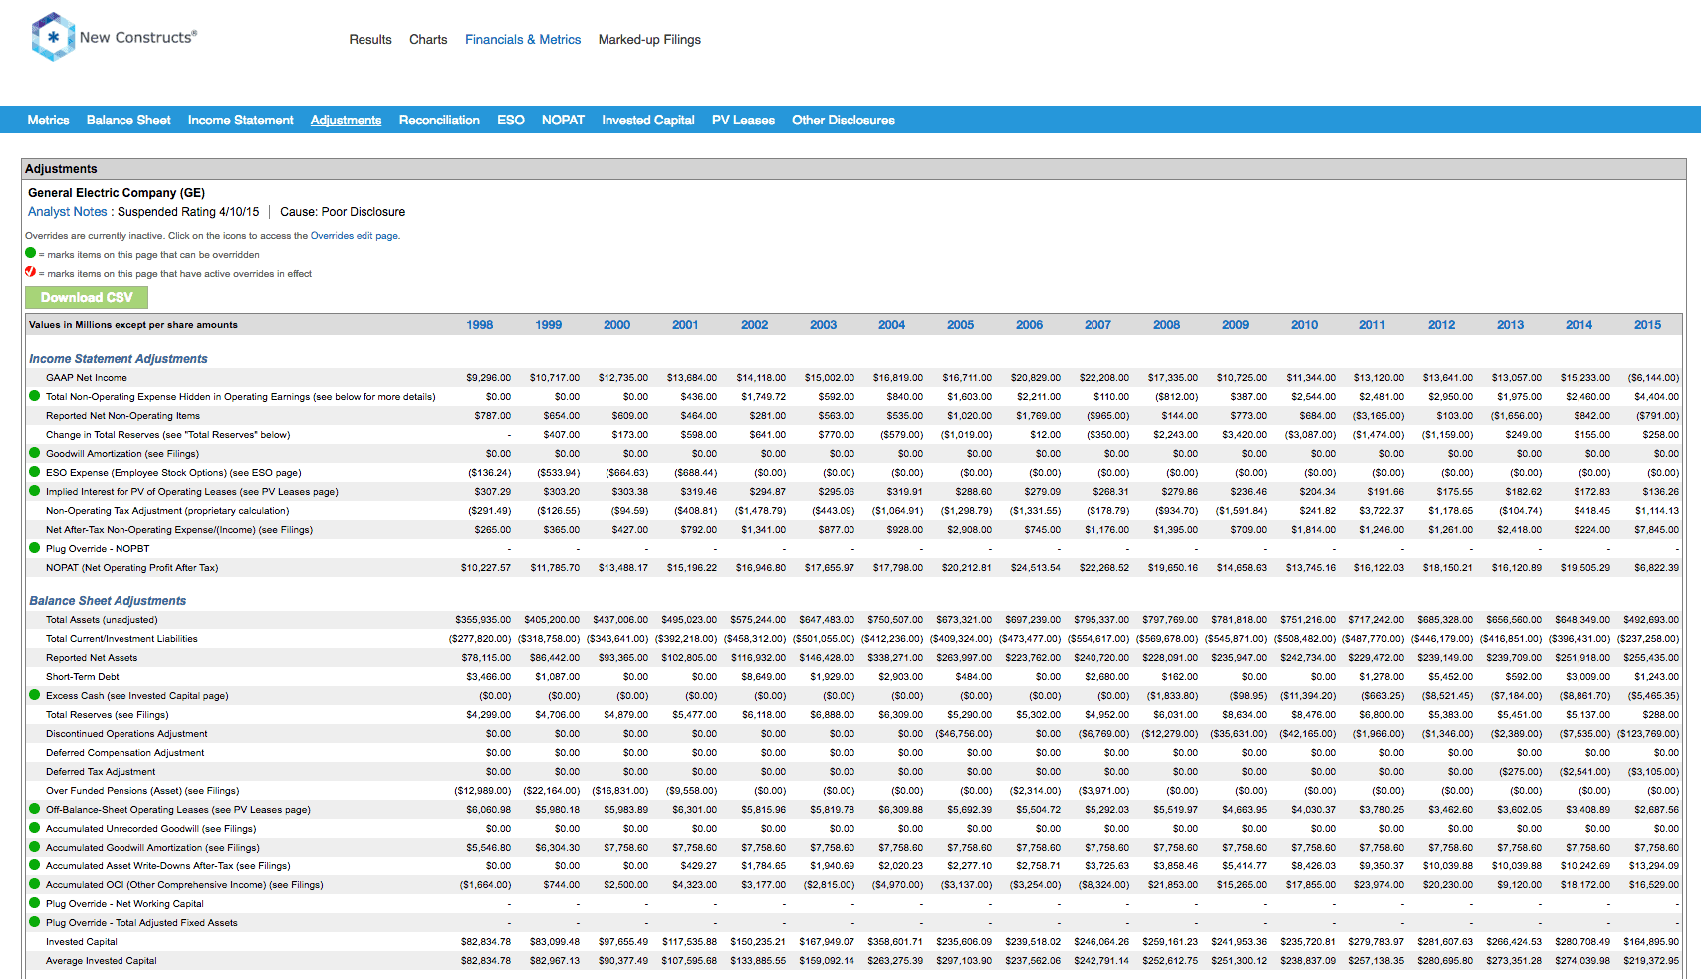Click override icon for Plug Override - Net Working Capital
The image size is (1701, 979).
pyautogui.click(x=35, y=903)
